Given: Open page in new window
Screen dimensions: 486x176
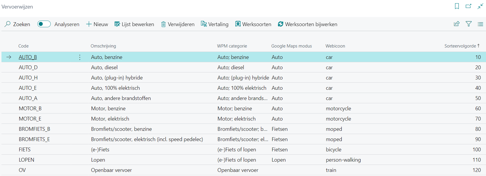Looking at the screenshot, I should coord(468,6).
